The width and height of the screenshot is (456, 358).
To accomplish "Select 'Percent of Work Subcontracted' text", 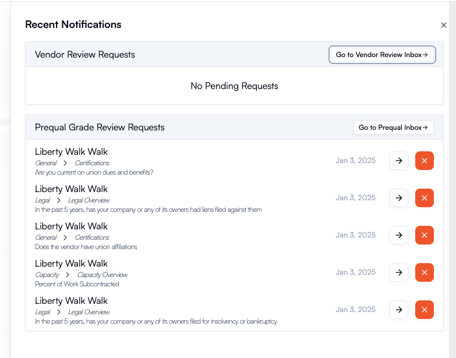I will click(x=77, y=284).
